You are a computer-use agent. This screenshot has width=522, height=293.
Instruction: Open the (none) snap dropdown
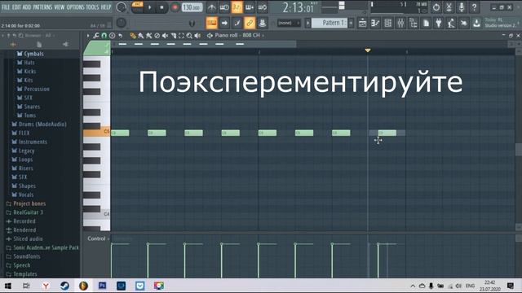289,23
